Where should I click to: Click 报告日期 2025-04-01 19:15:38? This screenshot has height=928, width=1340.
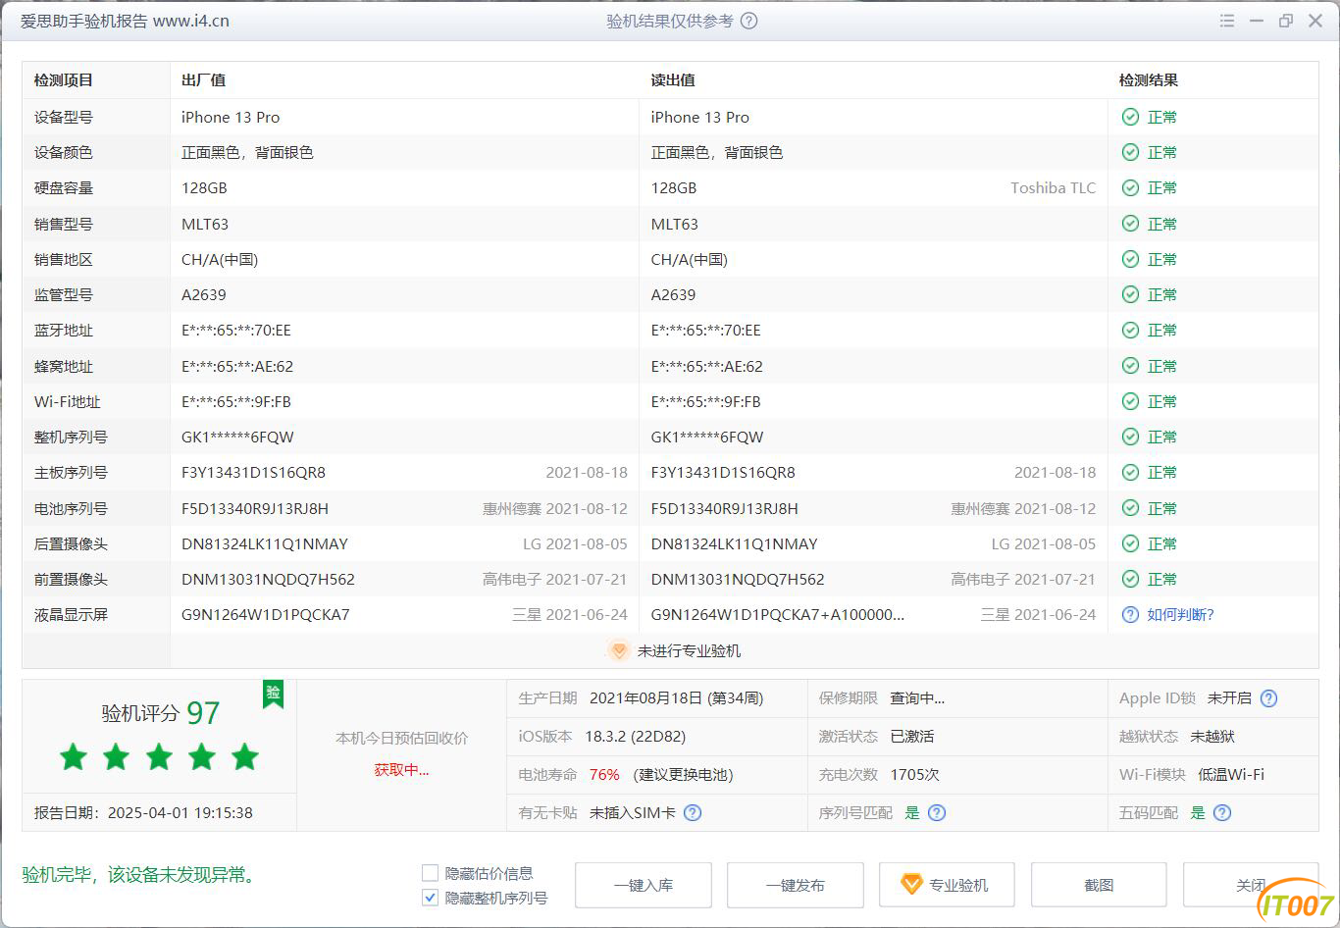pos(143,813)
